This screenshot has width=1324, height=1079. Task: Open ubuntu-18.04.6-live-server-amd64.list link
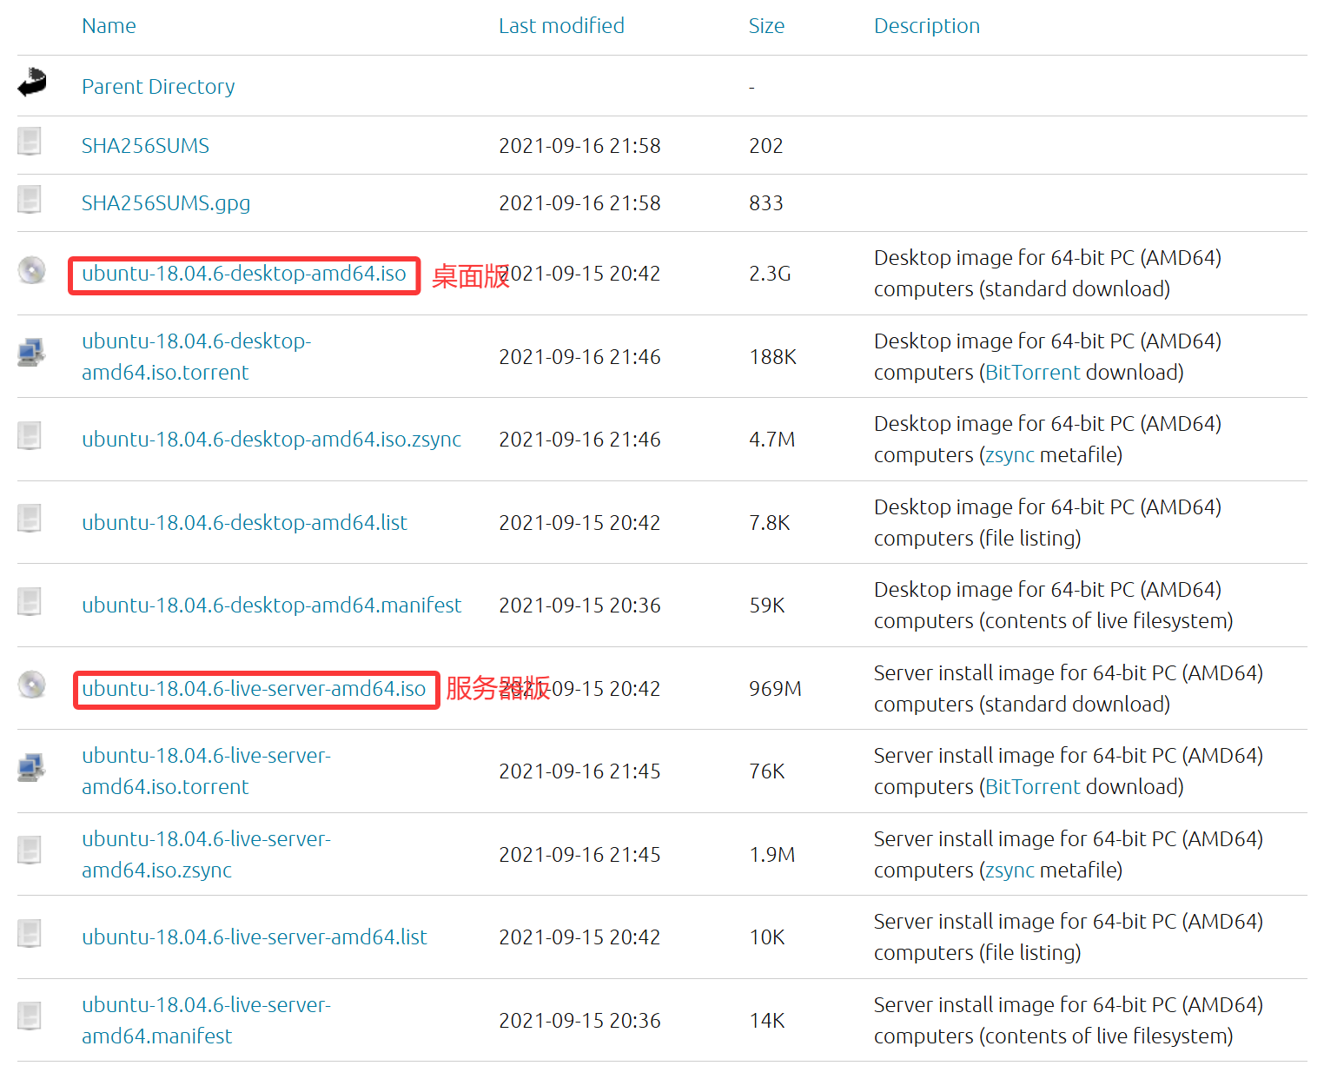(x=255, y=937)
